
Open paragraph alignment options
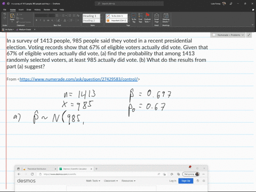pos(72,20)
